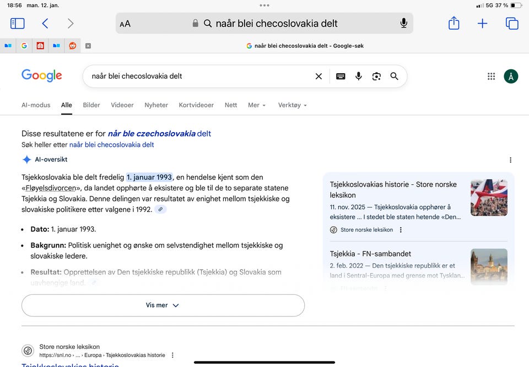Switch to the Nyheter results tab
The height and width of the screenshot is (367, 529).
156,105
